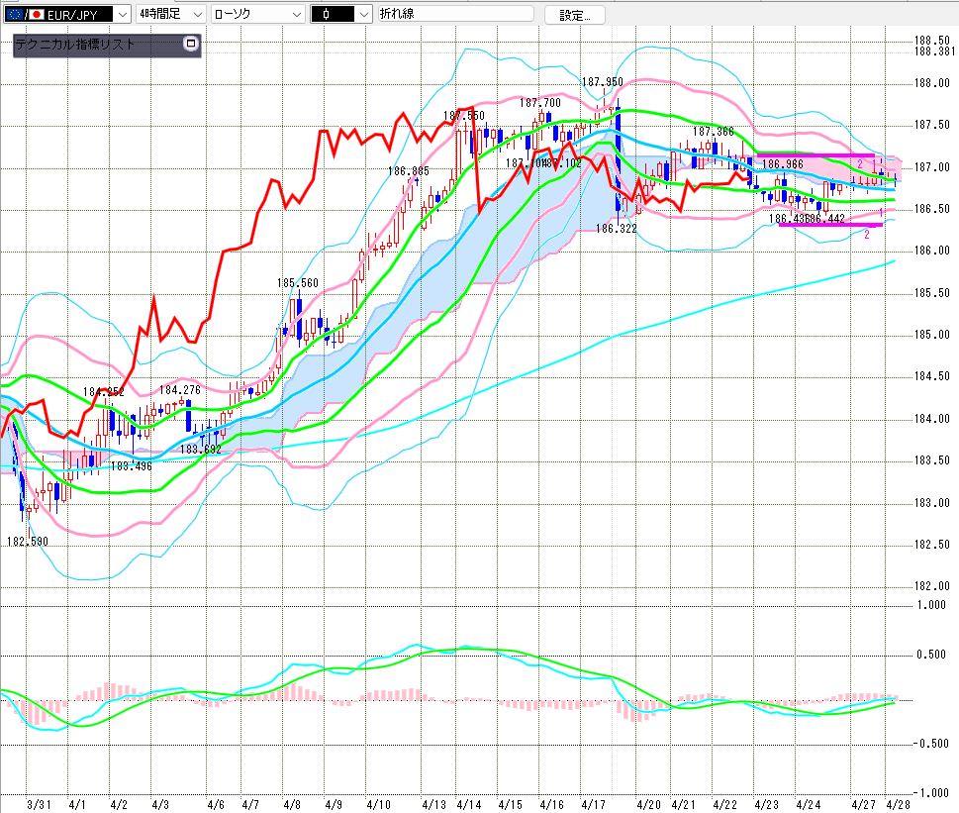Open the EUR/JPY currency pair dropdown
This screenshot has width=959, height=813.
(x=122, y=15)
